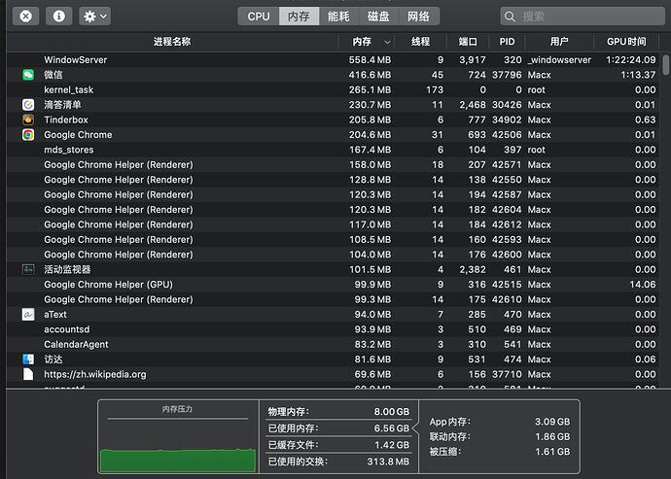The height and width of the screenshot is (479, 671).
Task: Focus the 搜索 search field
Action: pos(583,17)
